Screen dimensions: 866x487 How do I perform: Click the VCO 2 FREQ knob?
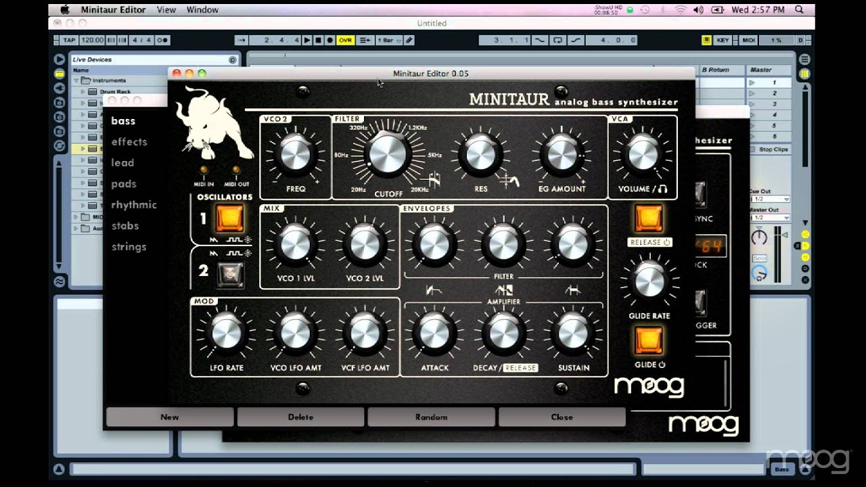[x=295, y=154]
